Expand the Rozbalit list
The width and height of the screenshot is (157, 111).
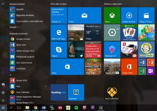tap(14, 27)
